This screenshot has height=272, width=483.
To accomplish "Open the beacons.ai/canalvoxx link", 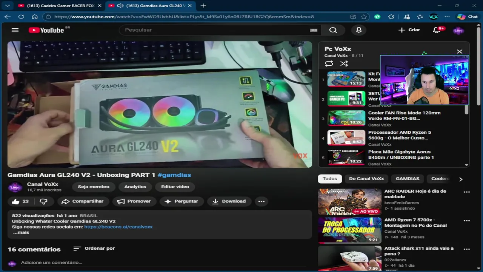I will click(118, 227).
